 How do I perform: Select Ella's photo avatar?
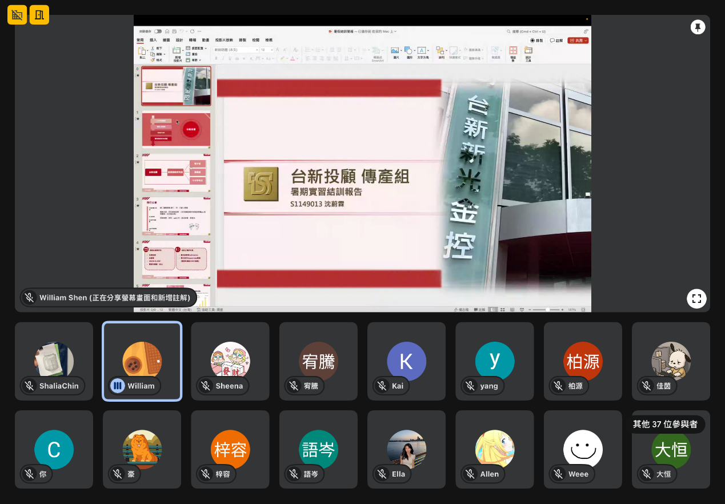point(407,449)
